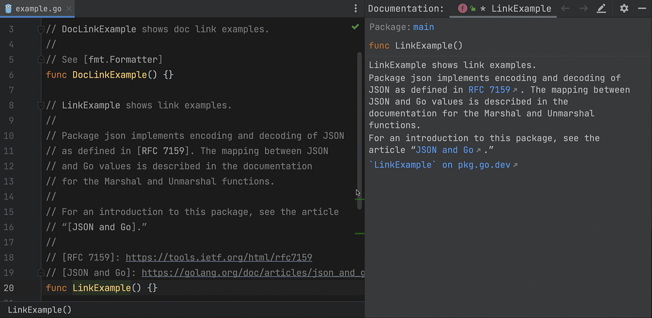
Task: Navigate back in Documentation panel
Action: click(x=565, y=9)
